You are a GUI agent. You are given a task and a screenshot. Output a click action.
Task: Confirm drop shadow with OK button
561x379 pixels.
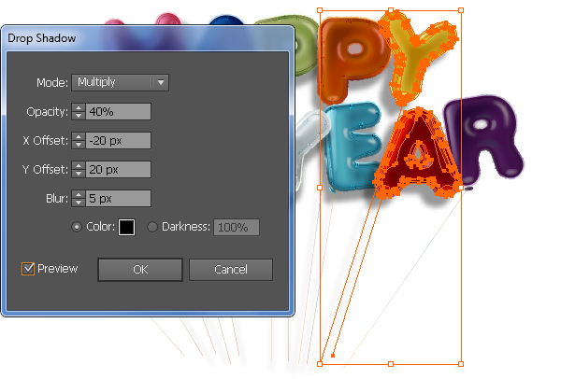tap(140, 270)
